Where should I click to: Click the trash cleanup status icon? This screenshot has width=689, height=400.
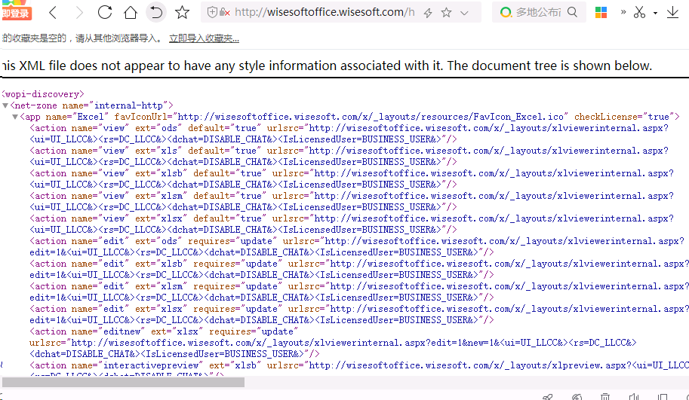coord(605,397)
